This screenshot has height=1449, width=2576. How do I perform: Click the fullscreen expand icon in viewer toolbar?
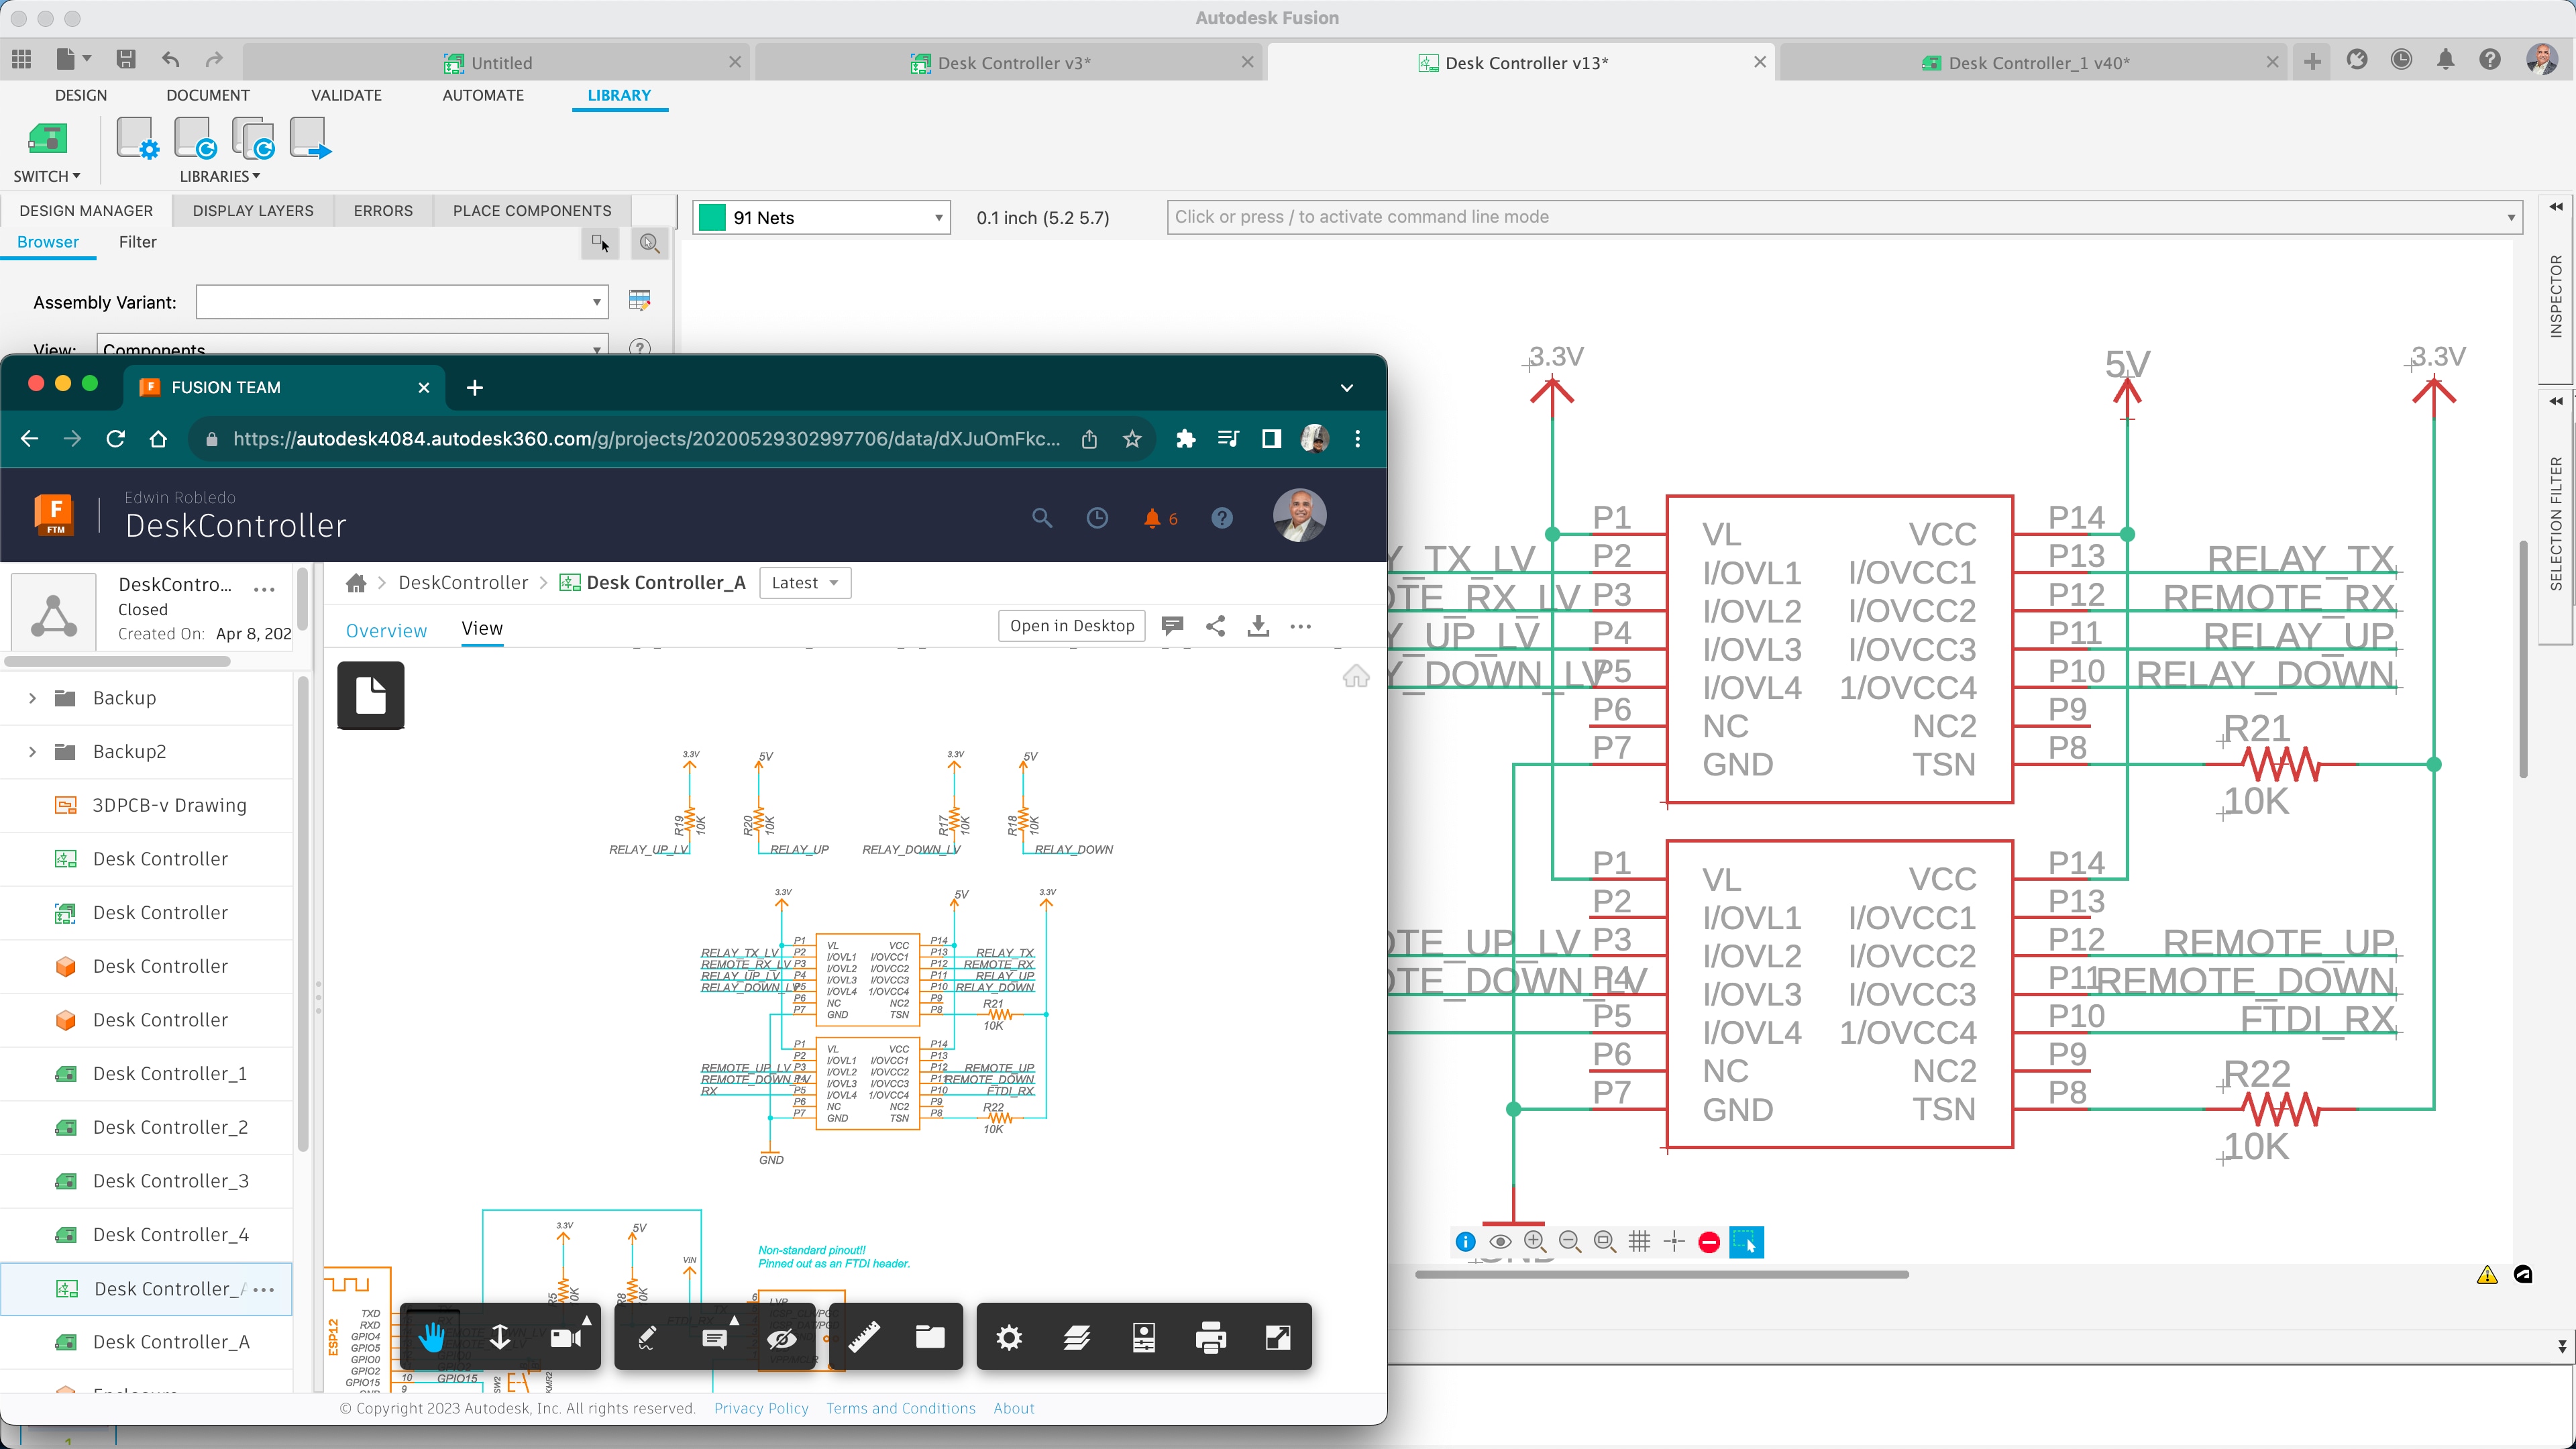[x=1278, y=1337]
